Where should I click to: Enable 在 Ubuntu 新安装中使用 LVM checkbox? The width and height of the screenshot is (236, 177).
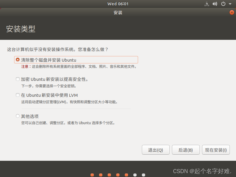point(18,95)
